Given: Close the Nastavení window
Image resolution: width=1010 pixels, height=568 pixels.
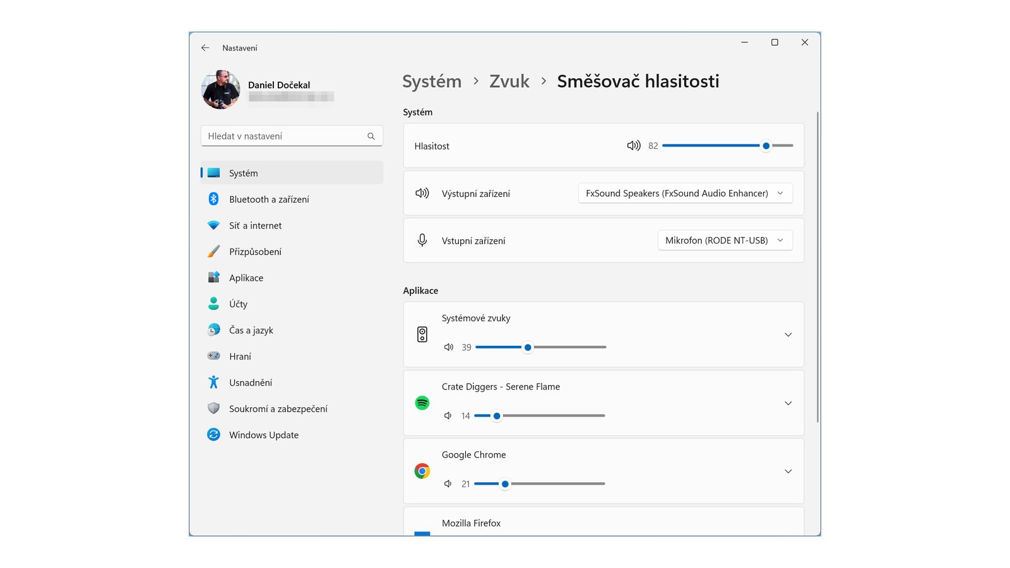Looking at the screenshot, I should coord(805,42).
